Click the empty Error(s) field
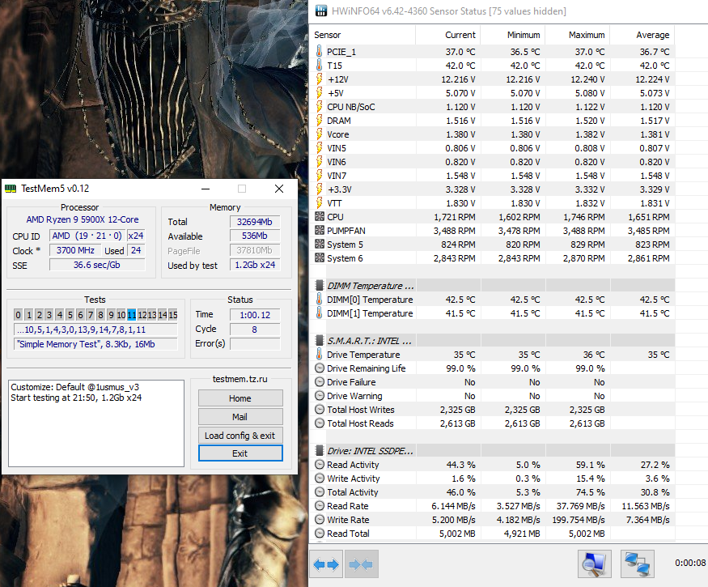 coord(255,344)
